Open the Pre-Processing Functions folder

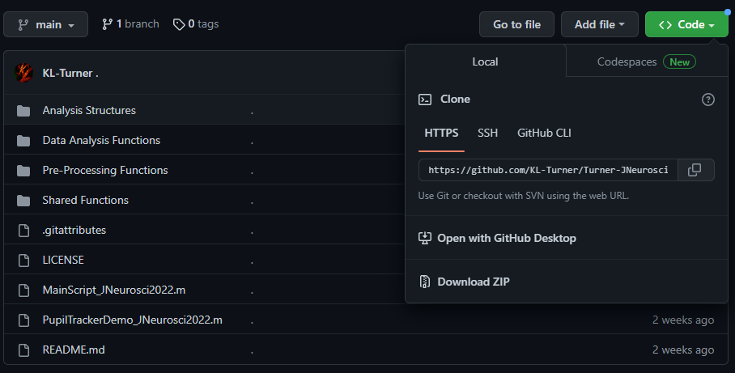[x=105, y=170]
